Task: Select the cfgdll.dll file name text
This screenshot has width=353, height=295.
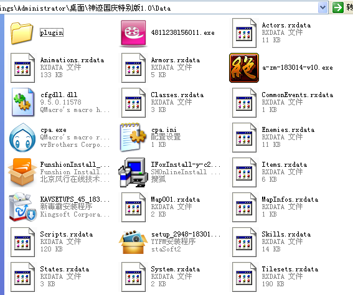Action: click(x=59, y=95)
